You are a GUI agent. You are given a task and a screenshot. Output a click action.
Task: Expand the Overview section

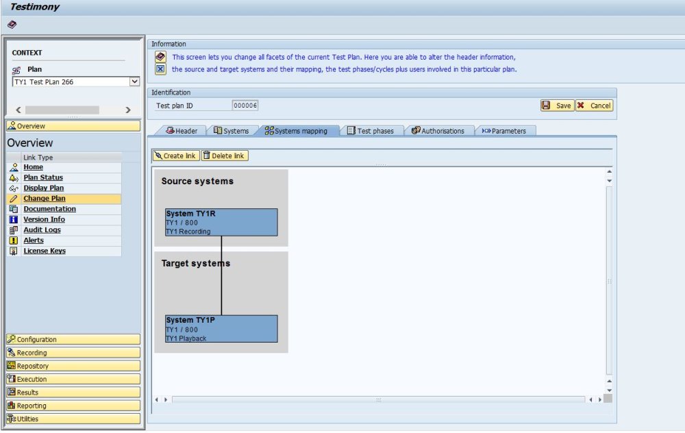pos(73,126)
